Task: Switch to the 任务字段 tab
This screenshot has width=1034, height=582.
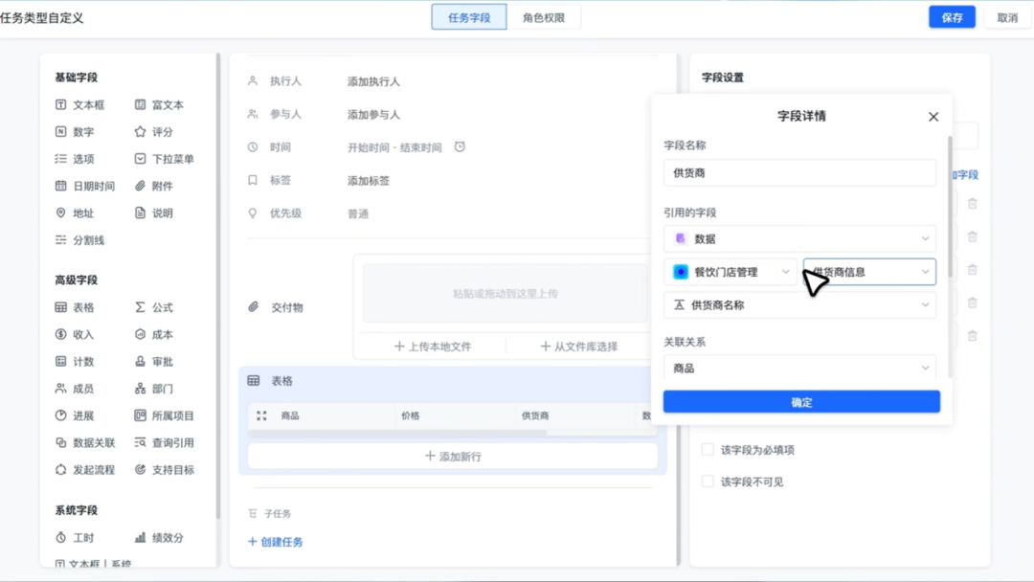Action: pyautogui.click(x=469, y=18)
